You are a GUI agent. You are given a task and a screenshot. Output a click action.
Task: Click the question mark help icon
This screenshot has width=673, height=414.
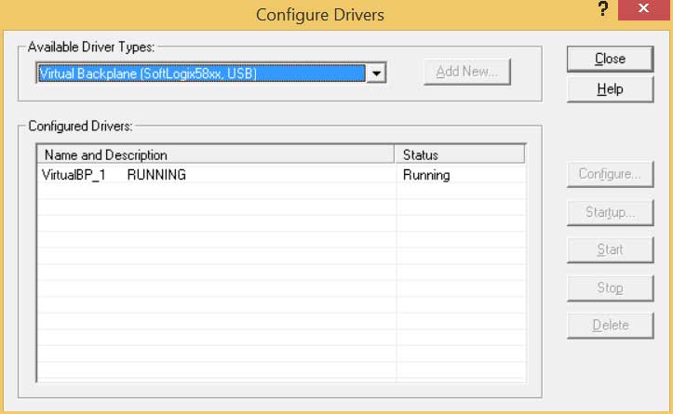(602, 9)
